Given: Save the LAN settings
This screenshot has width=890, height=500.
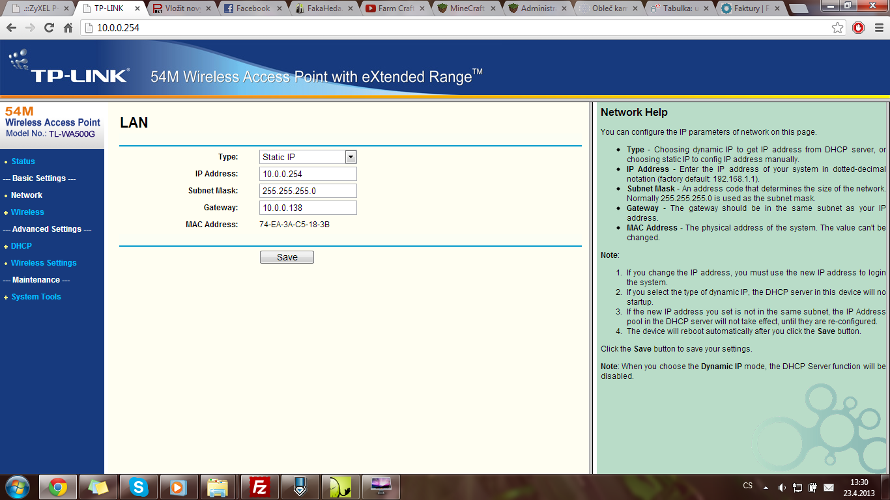Looking at the screenshot, I should 287,257.
